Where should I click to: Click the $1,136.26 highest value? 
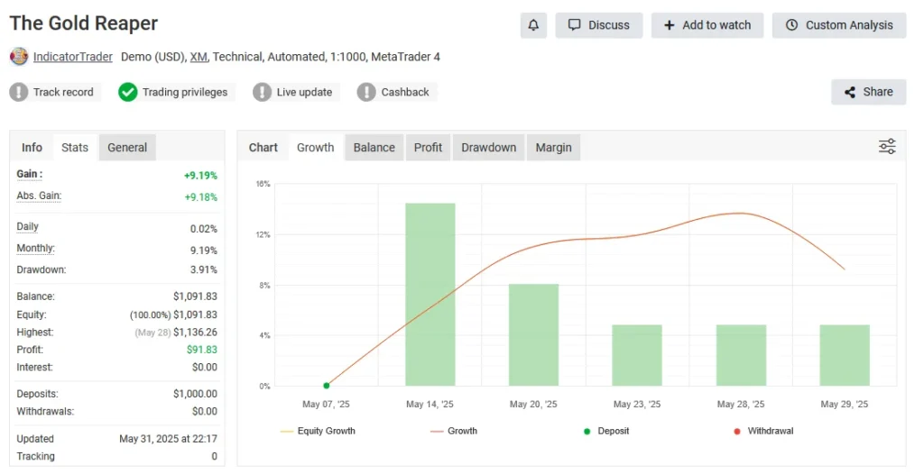[x=195, y=333]
